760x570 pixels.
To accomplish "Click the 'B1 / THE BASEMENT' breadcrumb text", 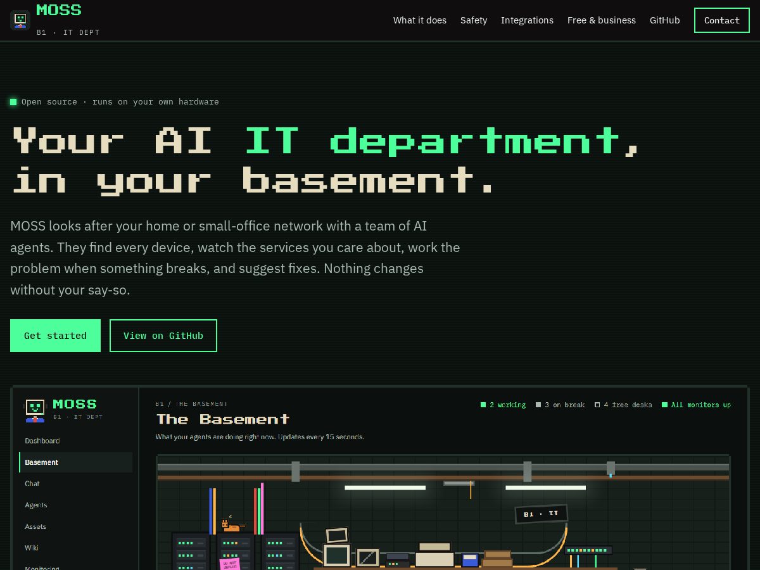I will click(192, 404).
